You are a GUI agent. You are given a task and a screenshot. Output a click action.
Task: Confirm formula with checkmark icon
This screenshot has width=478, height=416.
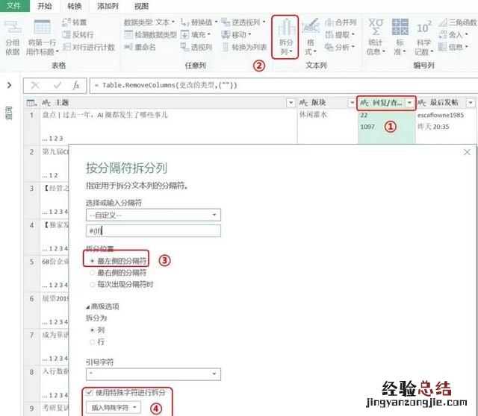tap(57, 86)
